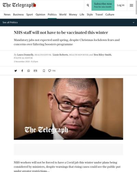Image resolution: width=137 pixels, height=172 pixels.
Task: Open Laura Donnelly author link
Action: (25, 55)
